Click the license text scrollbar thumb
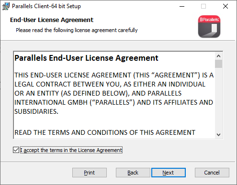 pyautogui.click(x=218, y=64)
